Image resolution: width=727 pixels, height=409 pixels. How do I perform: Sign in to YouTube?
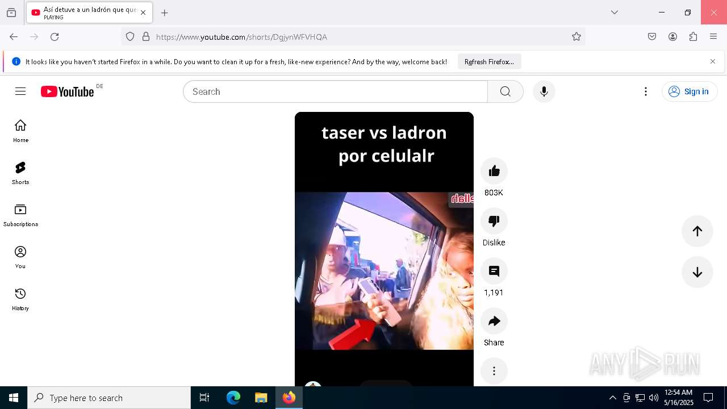pyautogui.click(x=690, y=91)
